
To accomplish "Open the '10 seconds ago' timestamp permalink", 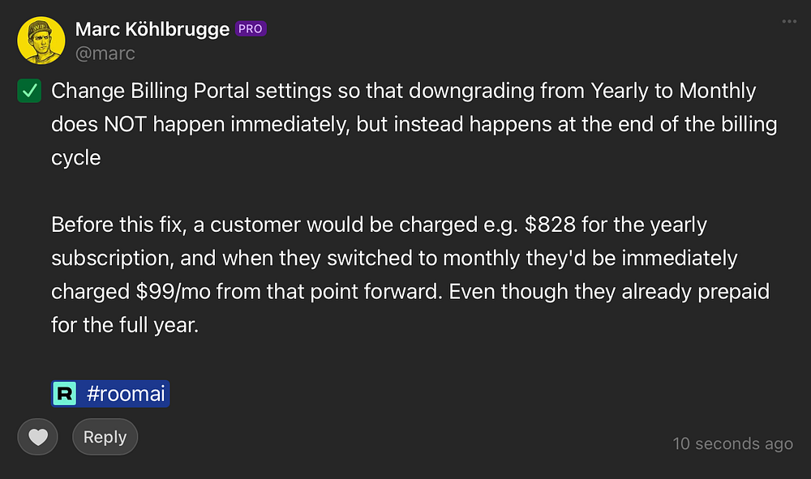I will 732,443.
